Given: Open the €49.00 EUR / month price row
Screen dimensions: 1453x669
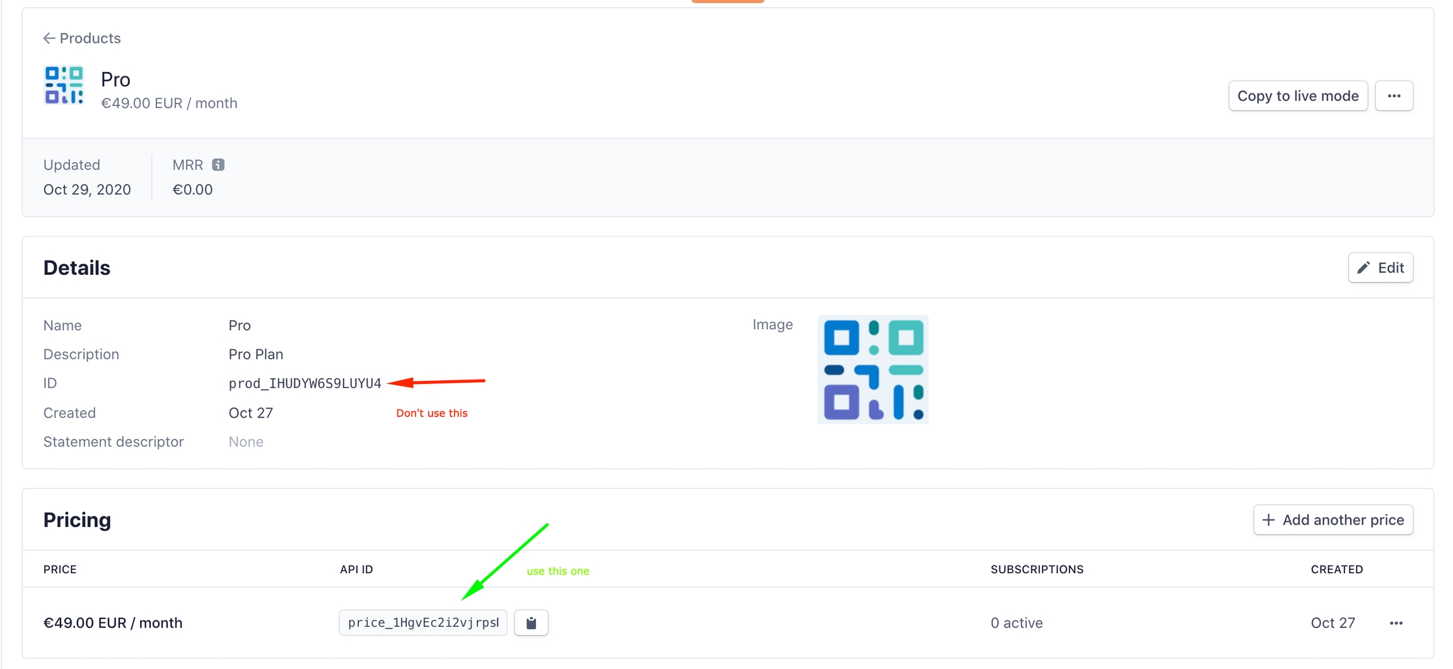Looking at the screenshot, I should (x=113, y=623).
